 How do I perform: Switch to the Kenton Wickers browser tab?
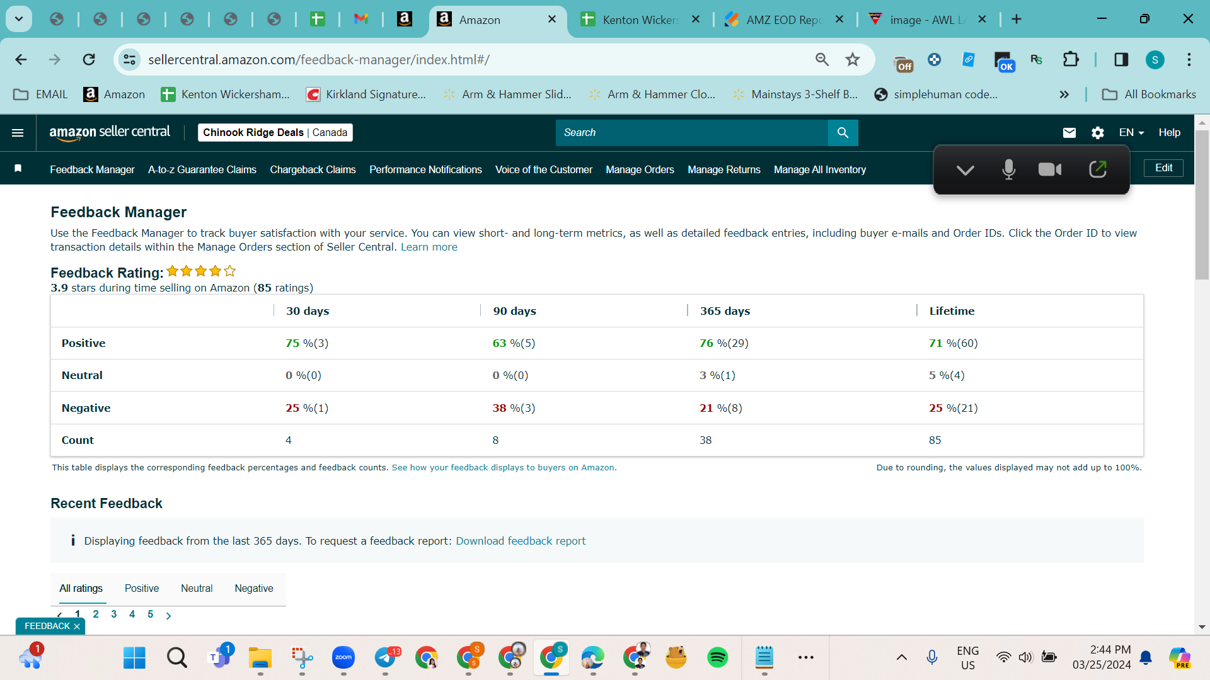[x=641, y=20]
